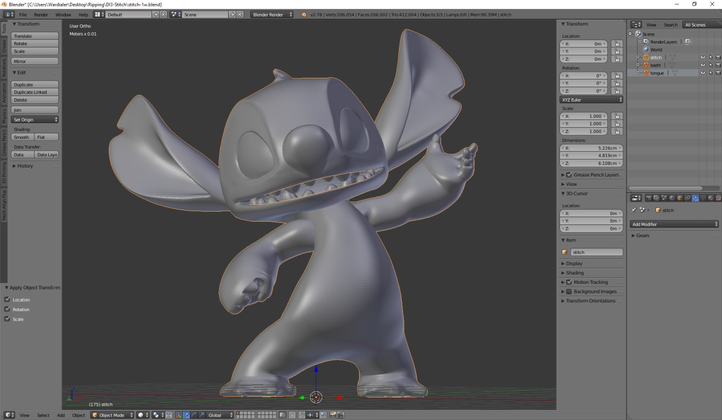Open the Help menu
The width and height of the screenshot is (722, 420).
[x=83, y=14]
